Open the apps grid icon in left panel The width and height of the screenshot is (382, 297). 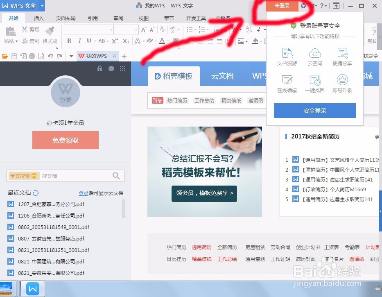[x=122, y=68]
